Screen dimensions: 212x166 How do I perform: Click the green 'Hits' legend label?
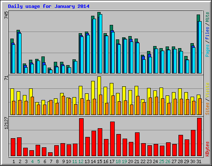tap(207, 17)
